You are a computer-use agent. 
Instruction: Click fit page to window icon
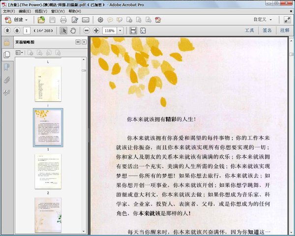pyautogui.click(x=143, y=30)
